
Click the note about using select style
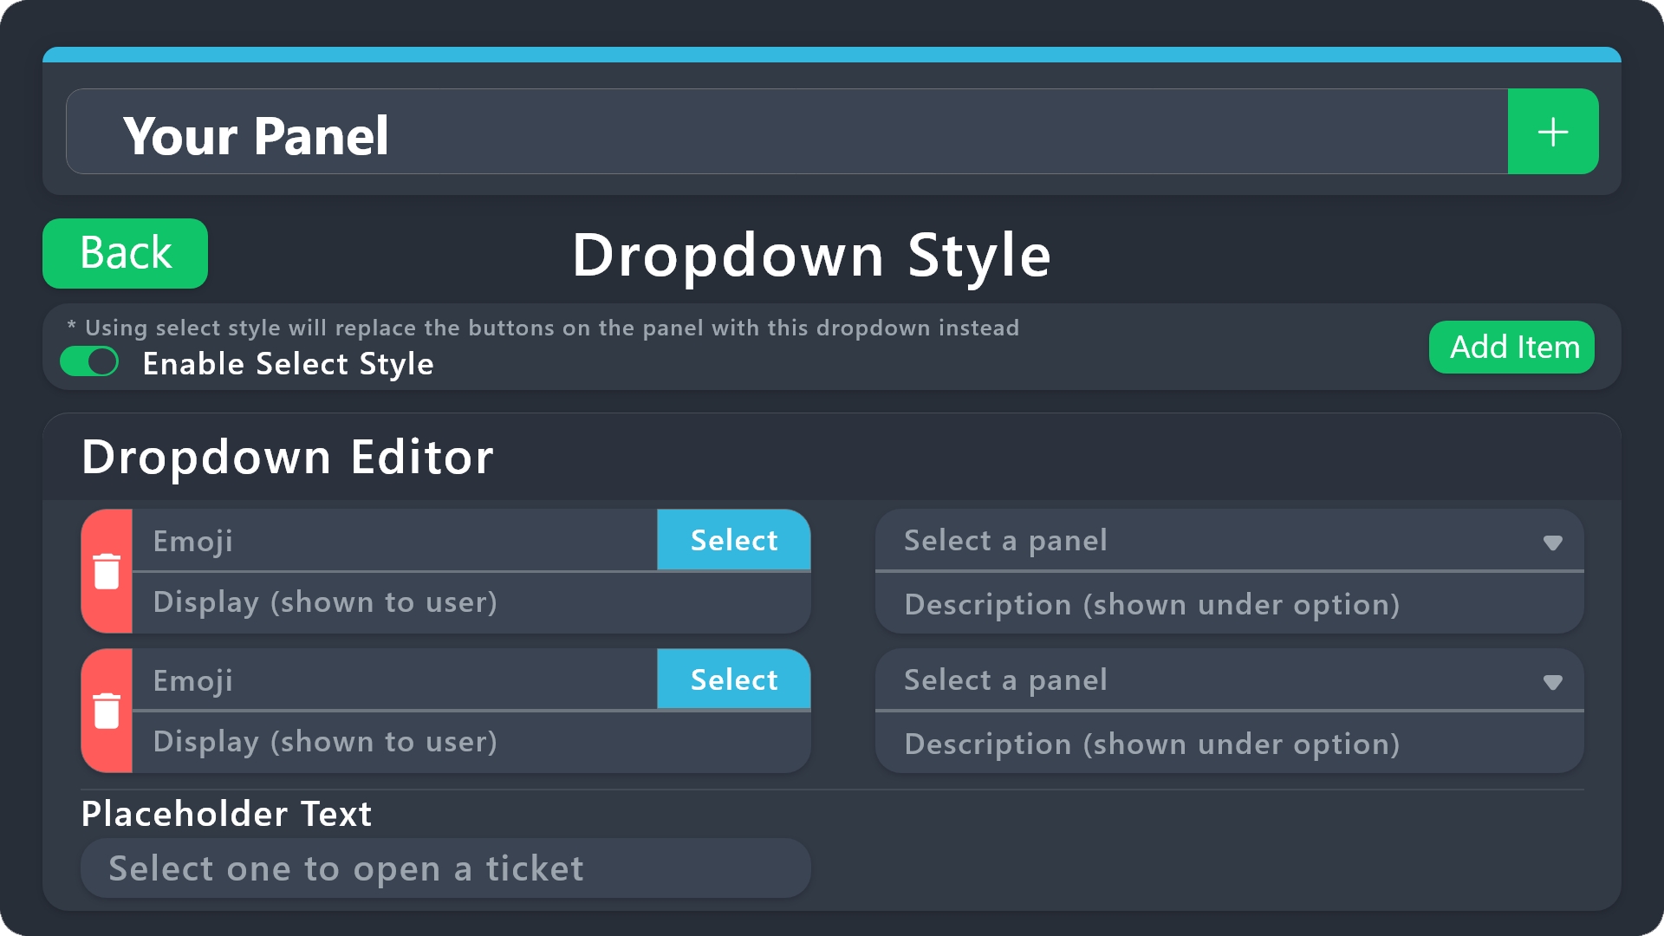[543, 328]
